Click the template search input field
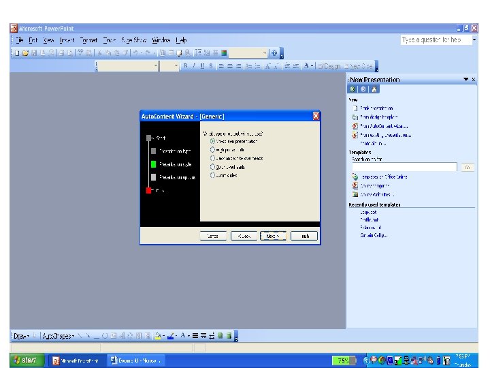 (x=404, y=167)
